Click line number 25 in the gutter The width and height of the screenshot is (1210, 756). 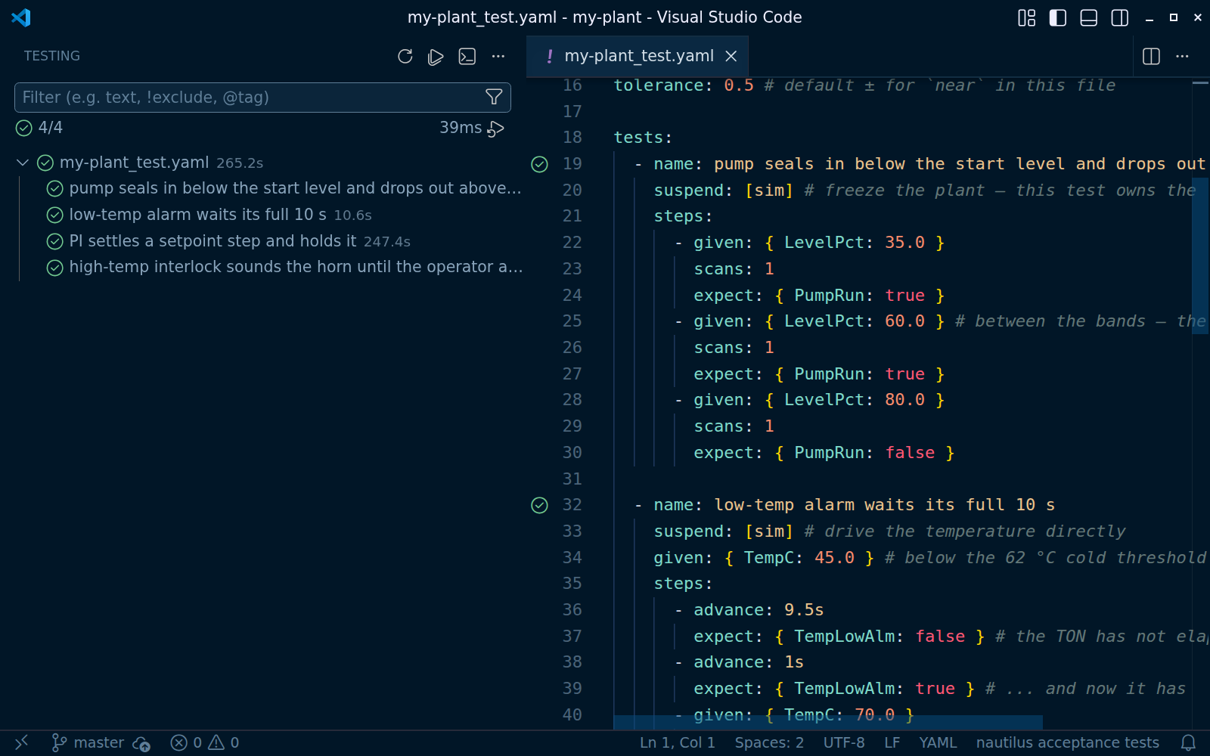(572, 321)
